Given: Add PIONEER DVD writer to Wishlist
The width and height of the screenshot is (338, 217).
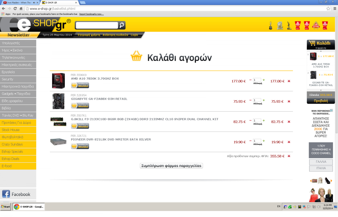Looking at the screenshot, I should [80, 146].
